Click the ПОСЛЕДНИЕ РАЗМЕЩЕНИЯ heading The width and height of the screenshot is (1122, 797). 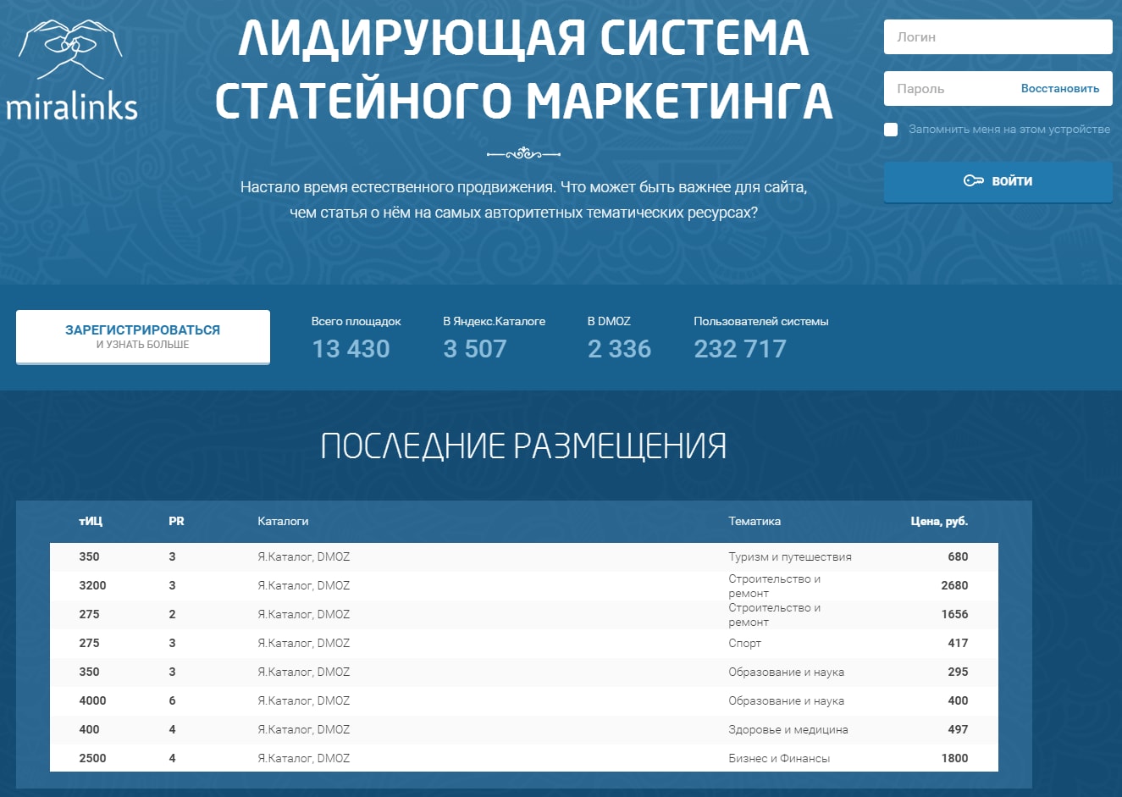[523, 446]
